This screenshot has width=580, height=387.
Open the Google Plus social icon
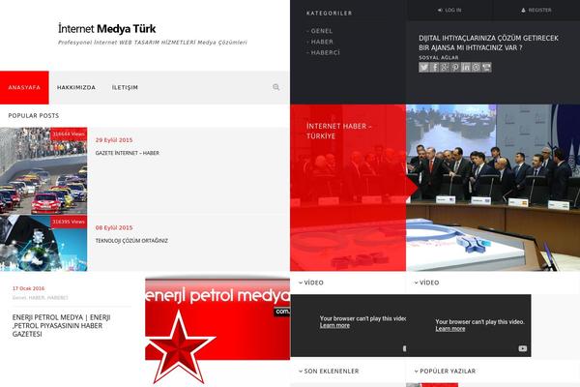click(x=445, y=67)
